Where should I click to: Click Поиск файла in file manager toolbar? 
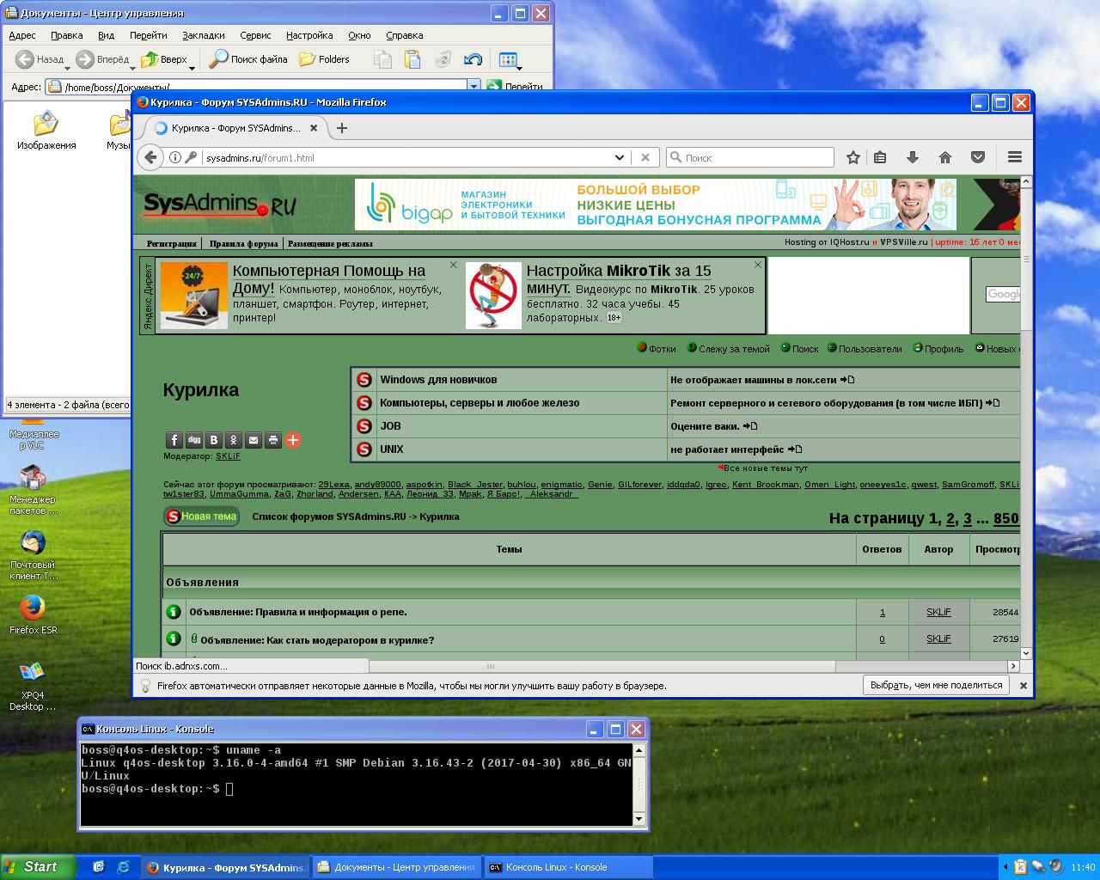click(x=248, y=59)
